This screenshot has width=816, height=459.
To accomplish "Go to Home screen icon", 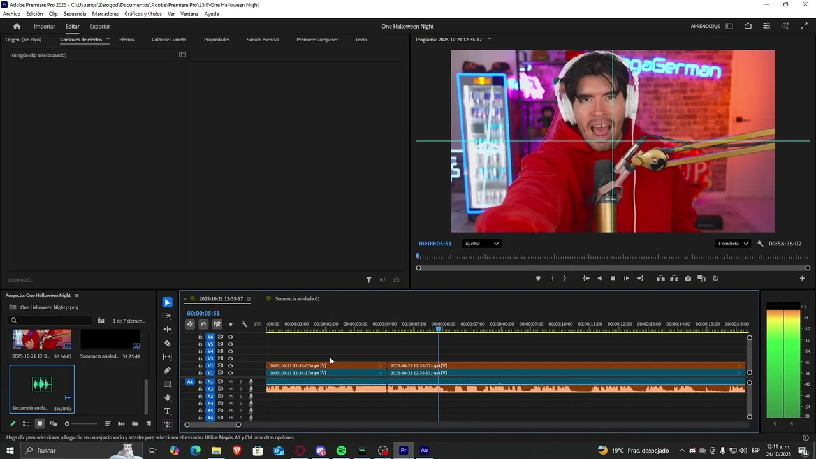I will click(17, 26).
